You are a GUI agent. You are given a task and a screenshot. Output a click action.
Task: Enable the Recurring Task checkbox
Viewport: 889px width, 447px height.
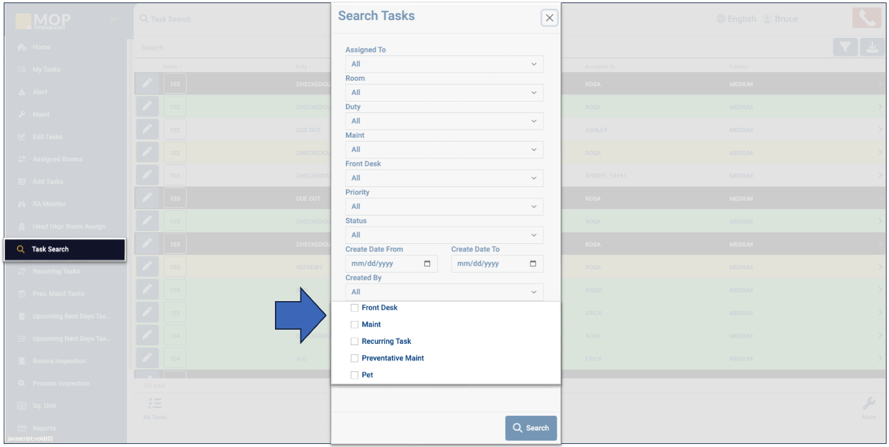pyautogui.click(x=355, y=341)
